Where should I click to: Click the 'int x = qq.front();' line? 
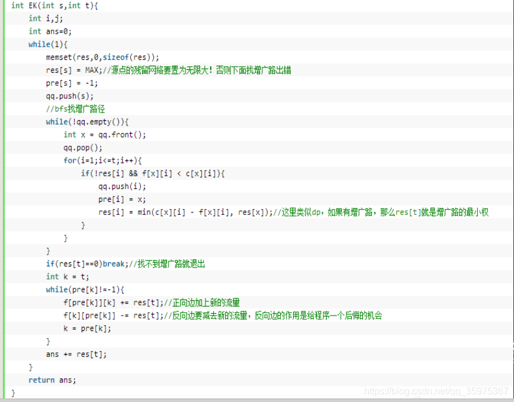click(105, 134)
